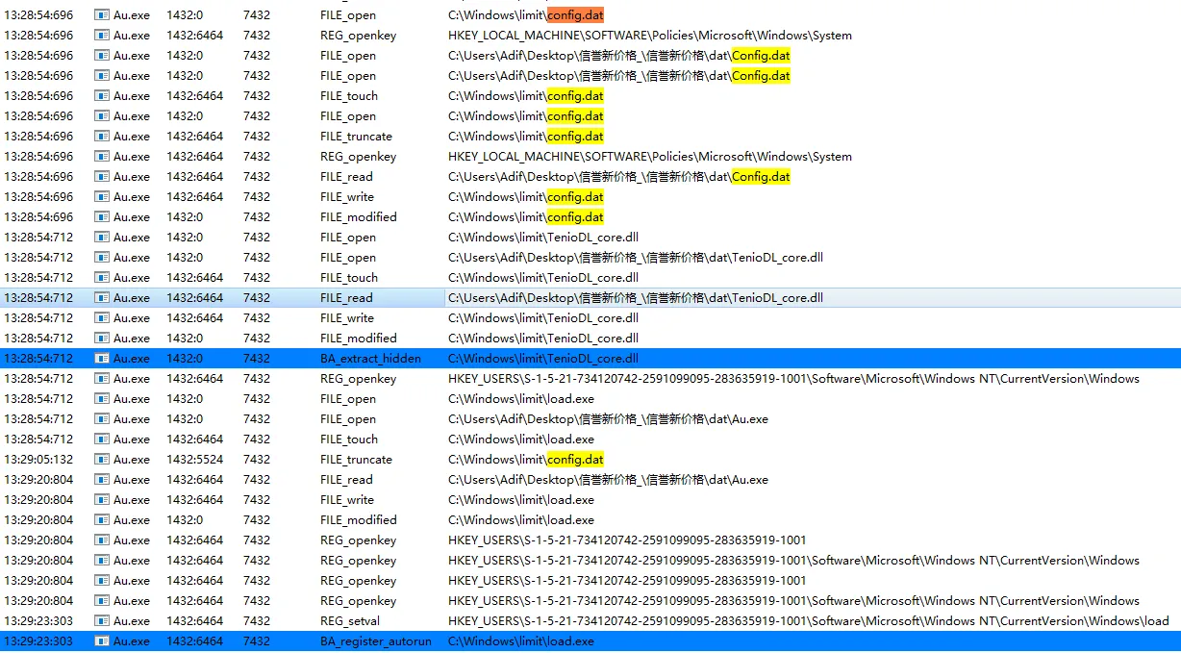The image size is (1181, 653).
Task: Click the 13:29:05:132 timestamp
Action: pos(38,460)
